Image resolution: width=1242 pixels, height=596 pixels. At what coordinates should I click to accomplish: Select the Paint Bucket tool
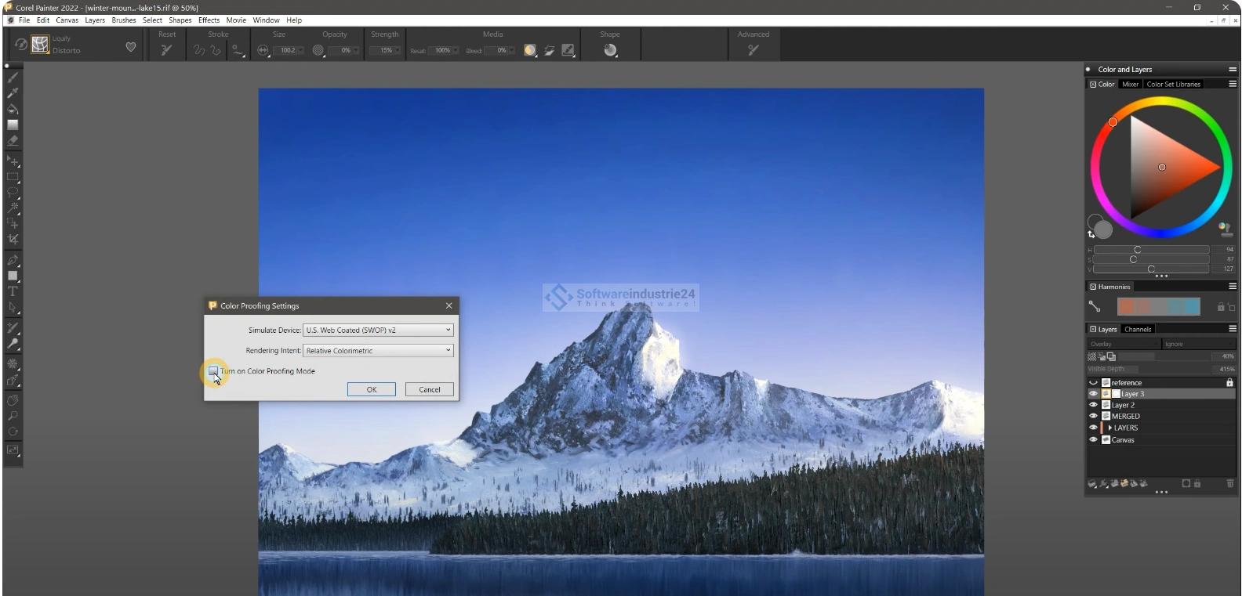pyautogui.click(x=13, y=109)
